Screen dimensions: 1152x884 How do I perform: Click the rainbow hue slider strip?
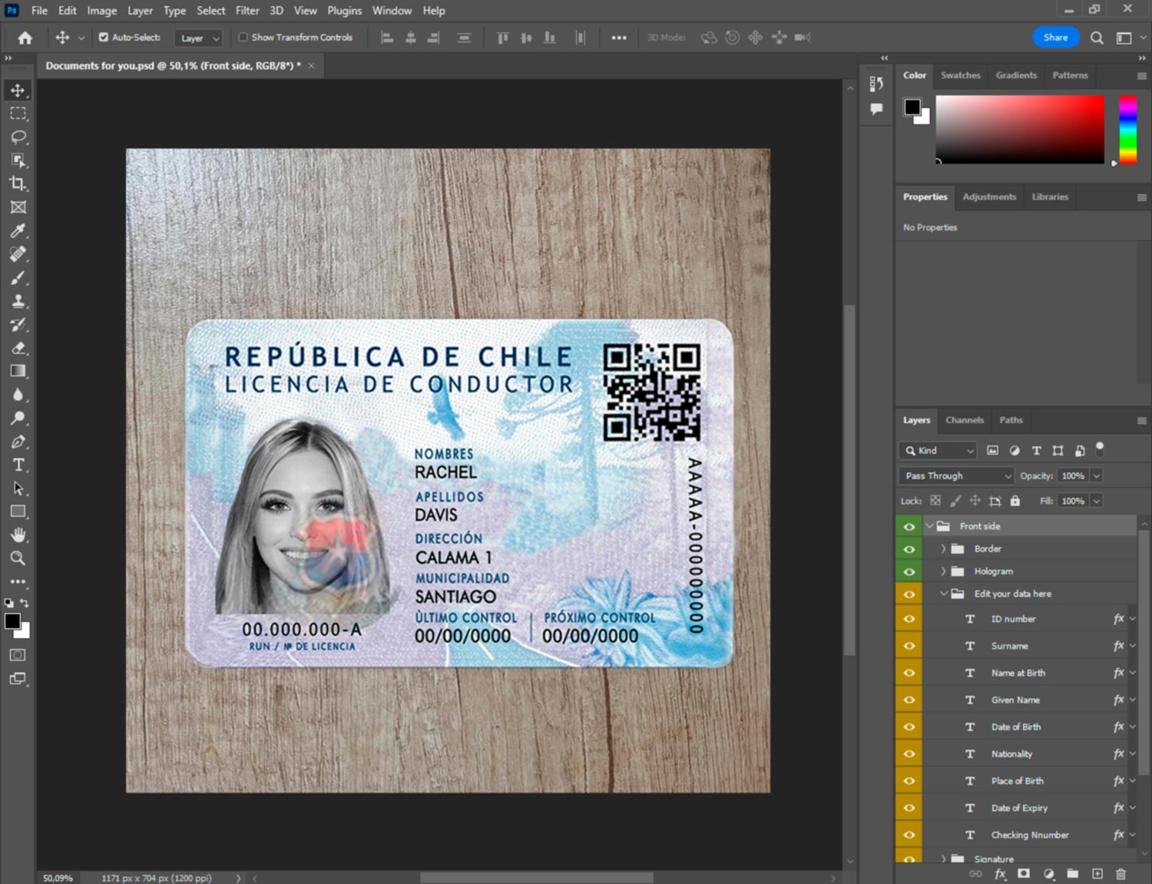click(1127, 129)
